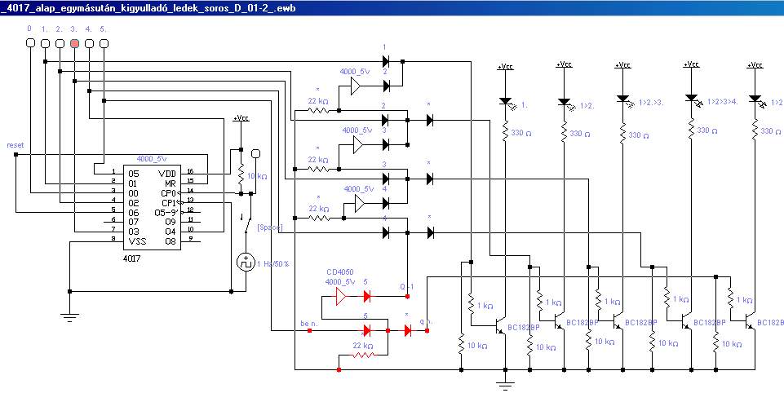The height and width of the screenshot is (393, 784).
Task: Select the ground symbol below the transistor row
Action: (x=506, y=386)
